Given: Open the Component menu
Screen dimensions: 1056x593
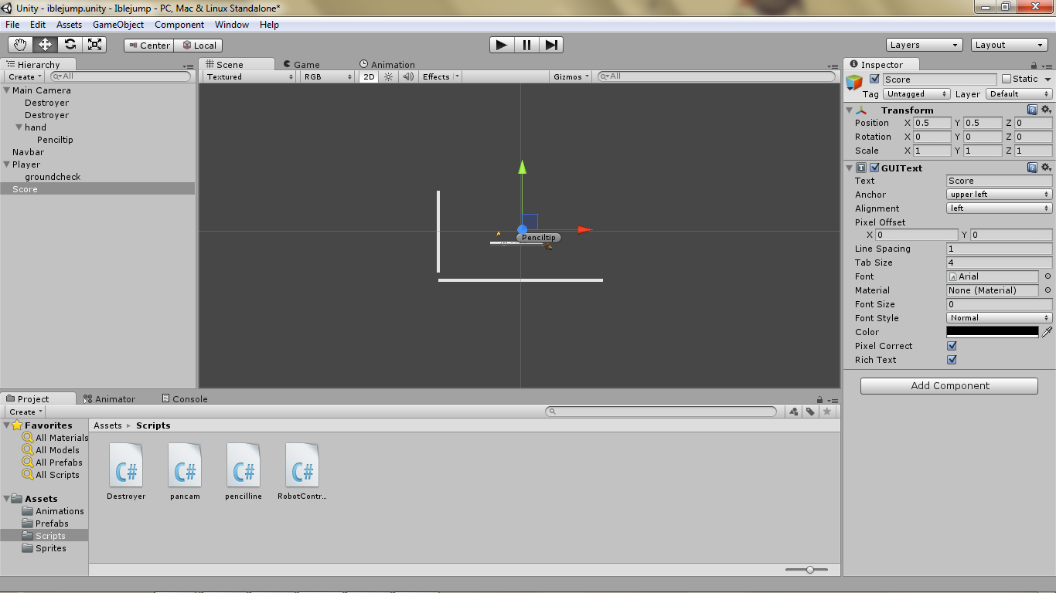Looking at the screenshot, I should click(x=179, y=25).
